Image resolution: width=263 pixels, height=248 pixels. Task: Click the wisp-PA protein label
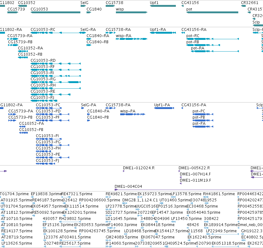tap(128, 111)
